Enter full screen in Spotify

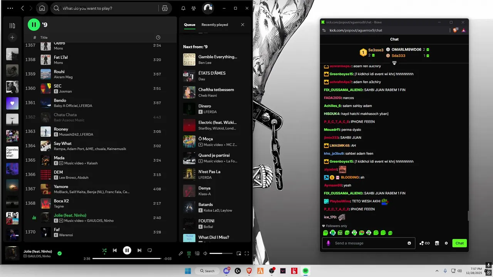[247, 254]
